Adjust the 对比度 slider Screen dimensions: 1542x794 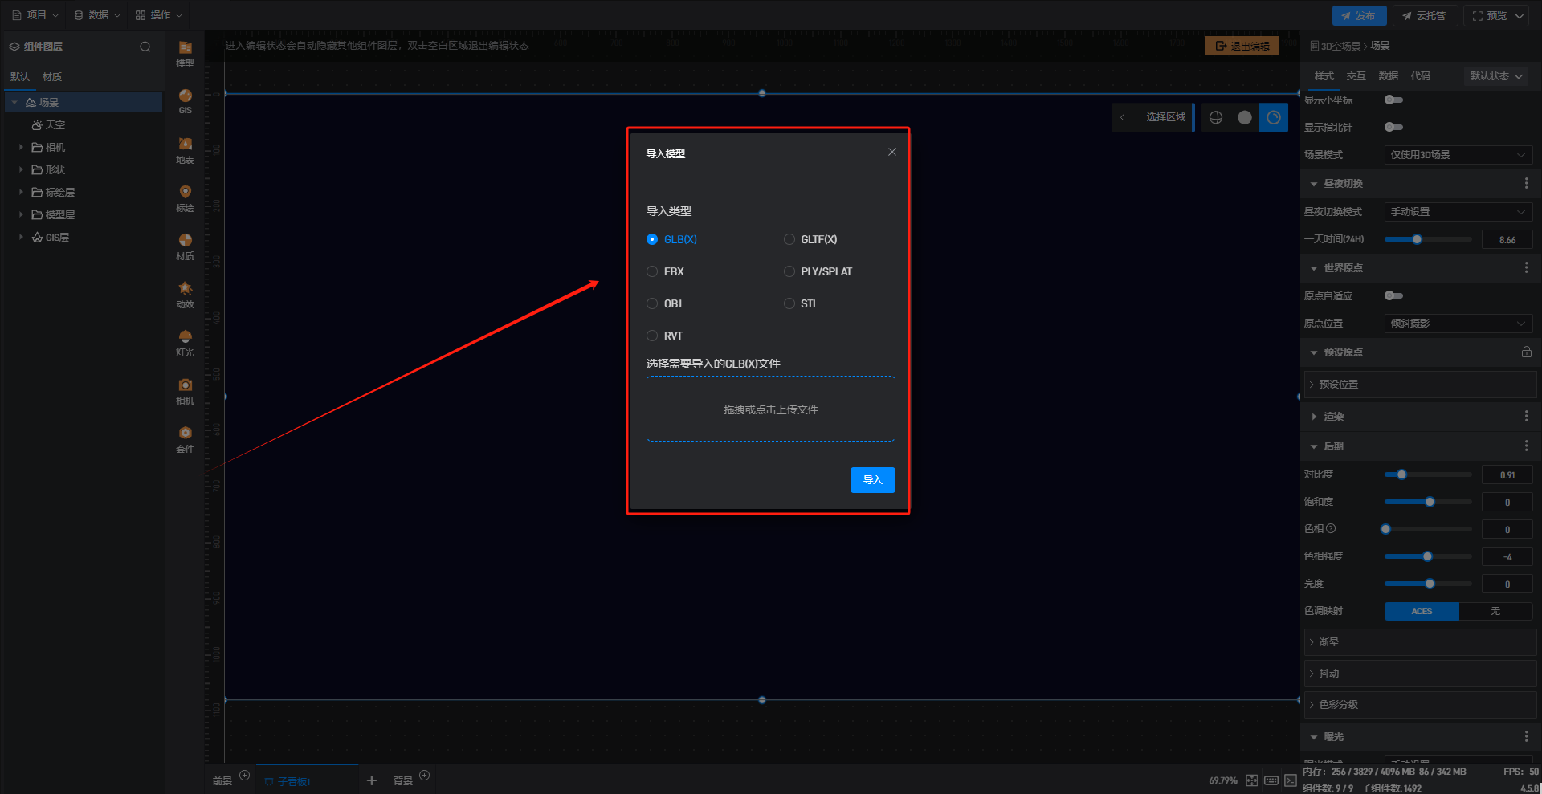pos(1428,474)
